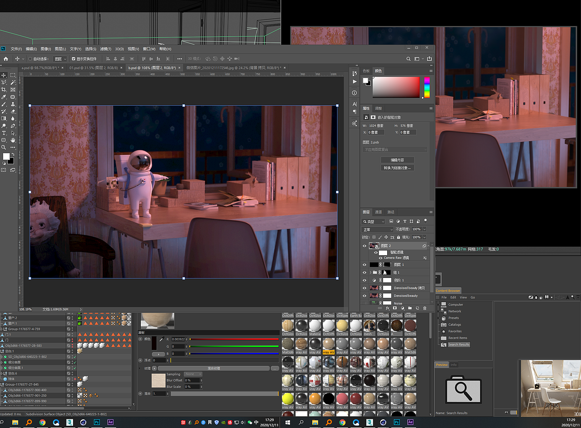Click the 编辑内容 button
Viewport: 581px width, 428px height.
(397, 160)
